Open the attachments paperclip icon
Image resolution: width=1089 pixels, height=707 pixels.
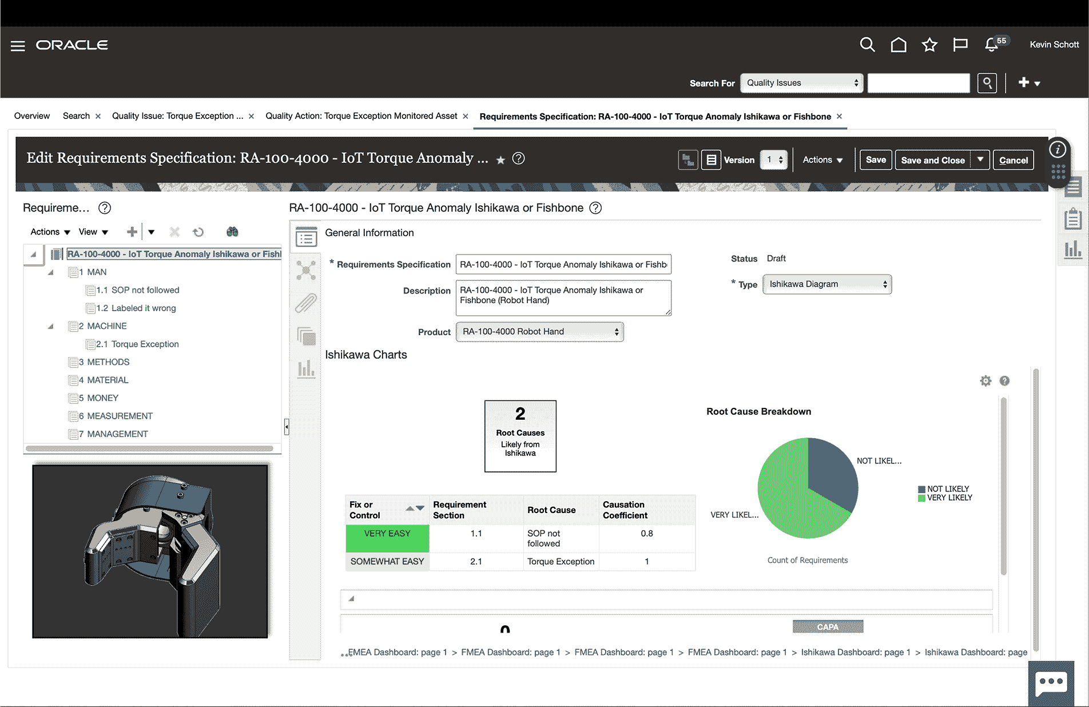pos(306,303)
